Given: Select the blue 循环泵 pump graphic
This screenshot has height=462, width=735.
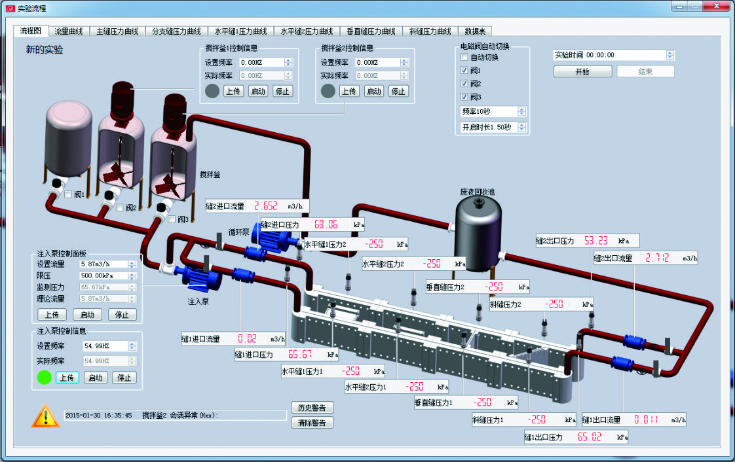Looking at the screenshot, I should coord(269,240).
